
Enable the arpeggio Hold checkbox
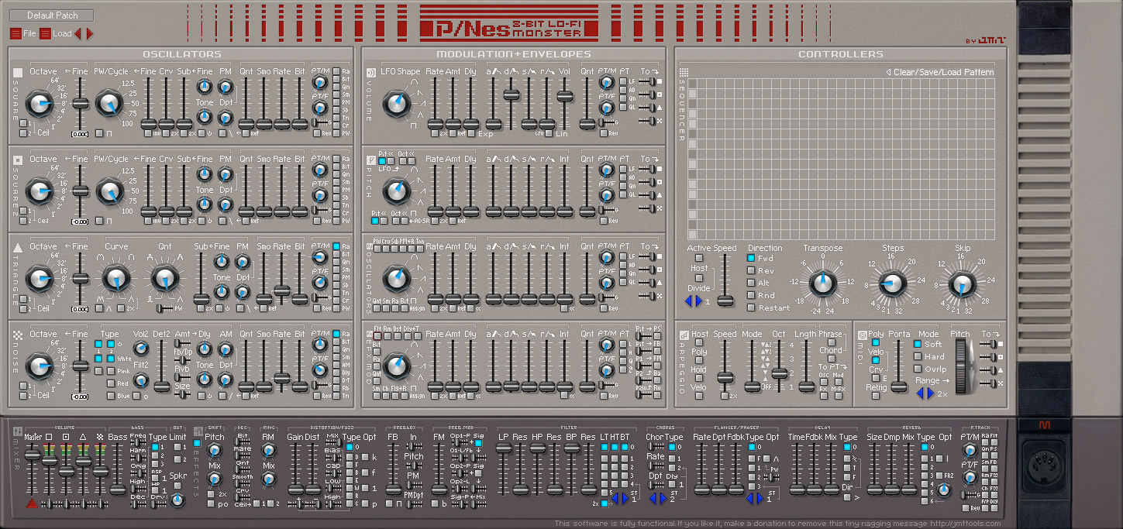(x=699, y=379)
